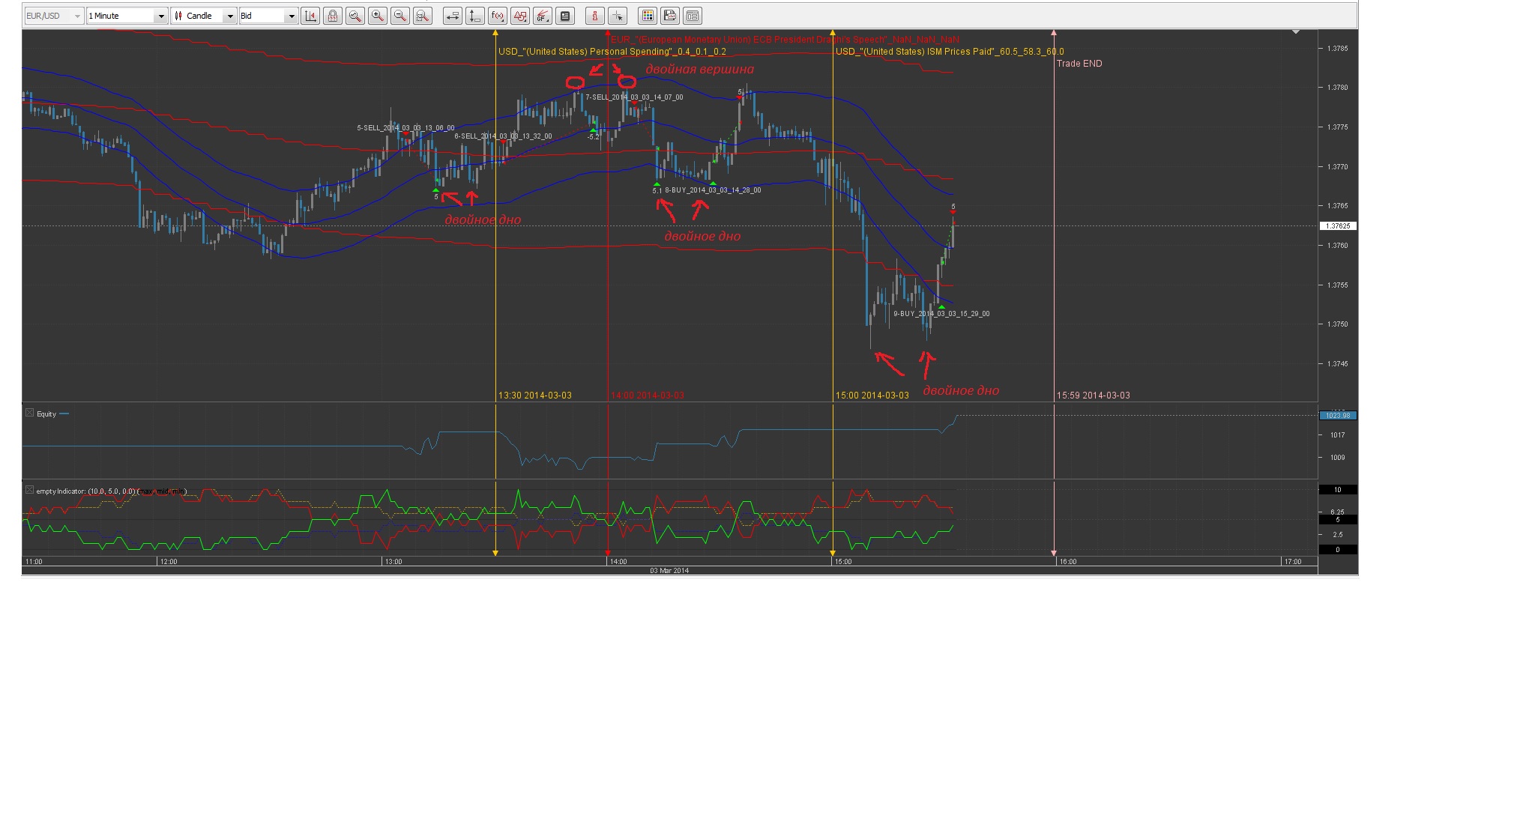Select the crosshair cursor icon
Screen dimensions: 1535x833
point(618,16)
